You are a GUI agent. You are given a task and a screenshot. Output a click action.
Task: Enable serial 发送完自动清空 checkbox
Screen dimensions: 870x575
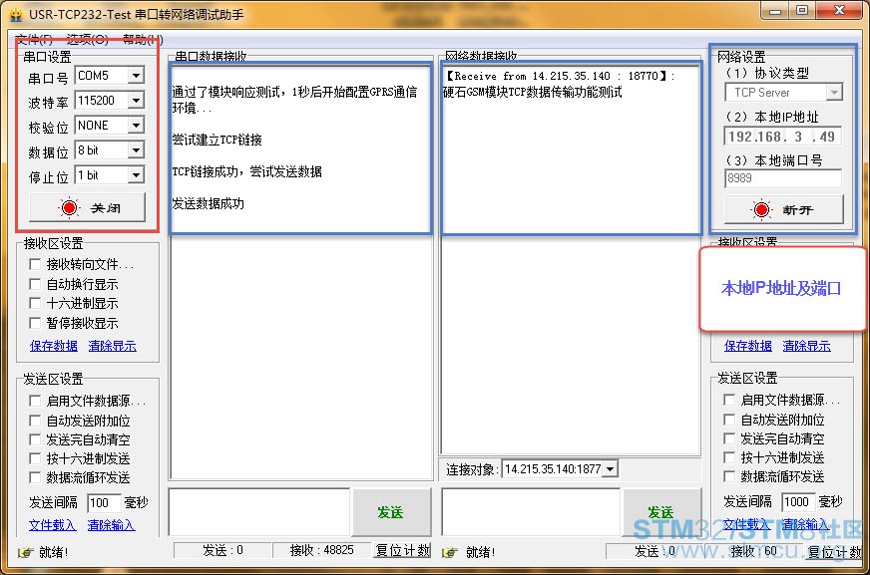pos(34,439)
